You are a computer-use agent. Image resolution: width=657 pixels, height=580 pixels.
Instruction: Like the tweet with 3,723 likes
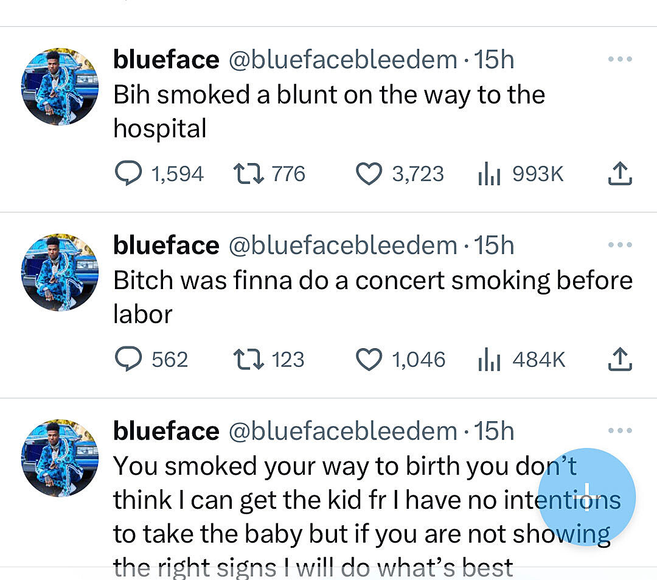[x=369, y=173]
